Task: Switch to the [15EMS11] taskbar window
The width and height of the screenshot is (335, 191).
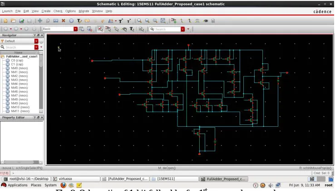Action: [174, 179]
